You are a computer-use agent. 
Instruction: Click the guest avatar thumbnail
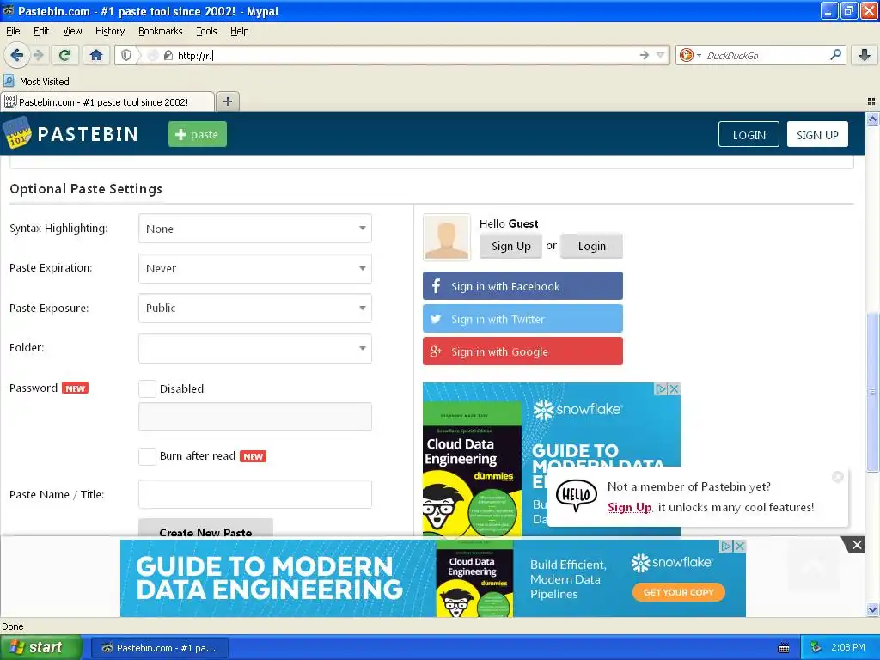pos(447,237)
